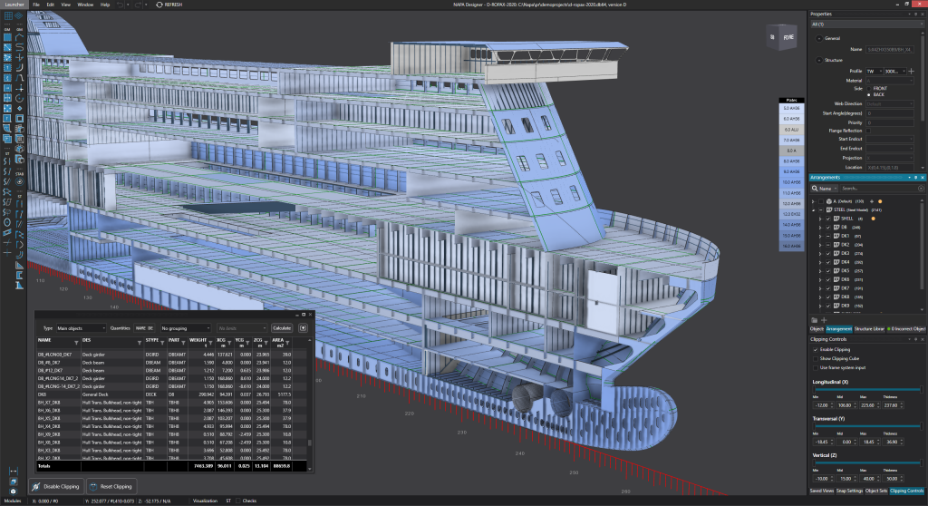Enable Use frame system input checkbox

(x=815, y=367)
